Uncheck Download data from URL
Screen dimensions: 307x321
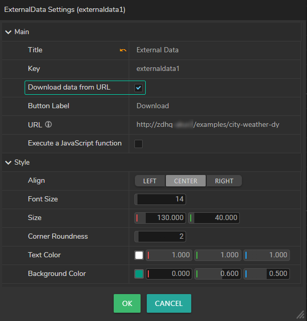pyautogui.click(x=139, y=88)
